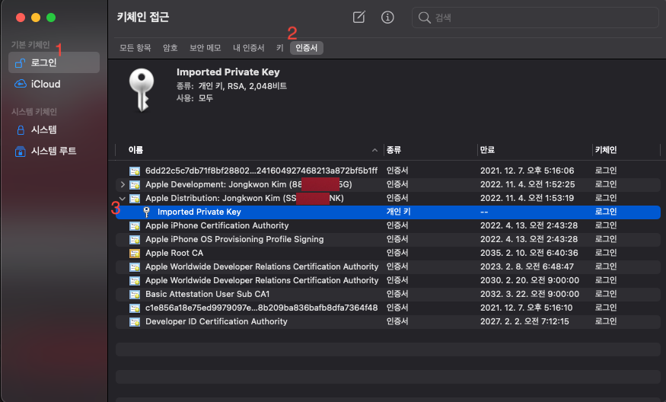Click the key icon of Imported Private Key
The width and height of the screenshot is (666, 402).
pos(147,212)
